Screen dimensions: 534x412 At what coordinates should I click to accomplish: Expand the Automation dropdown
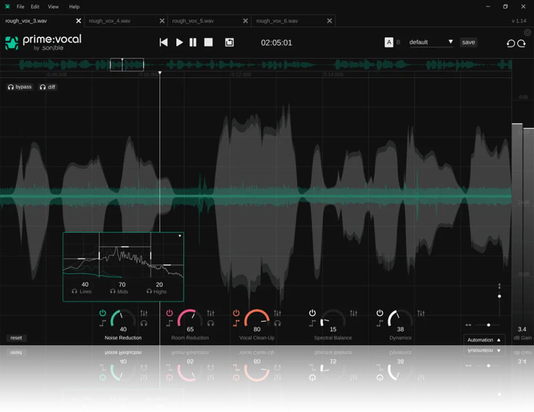tap(485, 339)
